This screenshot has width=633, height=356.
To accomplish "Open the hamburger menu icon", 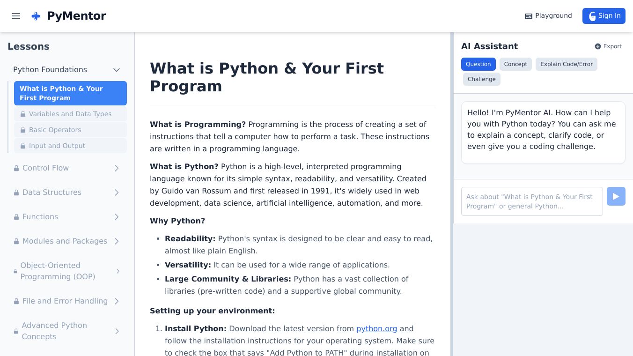I will pyautogui.click(x=16, y=16).
